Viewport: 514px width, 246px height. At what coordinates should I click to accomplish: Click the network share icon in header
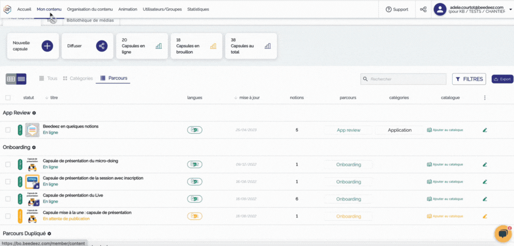coord(423,9)
